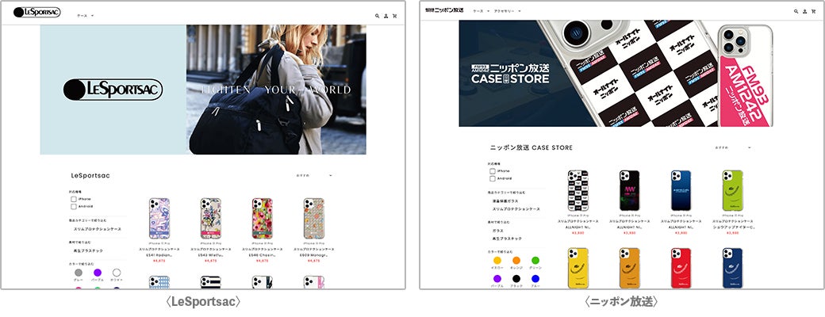Open the user account icon on ニッポン放送 store
The width and height of the screenshot is (825, 317).
[805, 11]
